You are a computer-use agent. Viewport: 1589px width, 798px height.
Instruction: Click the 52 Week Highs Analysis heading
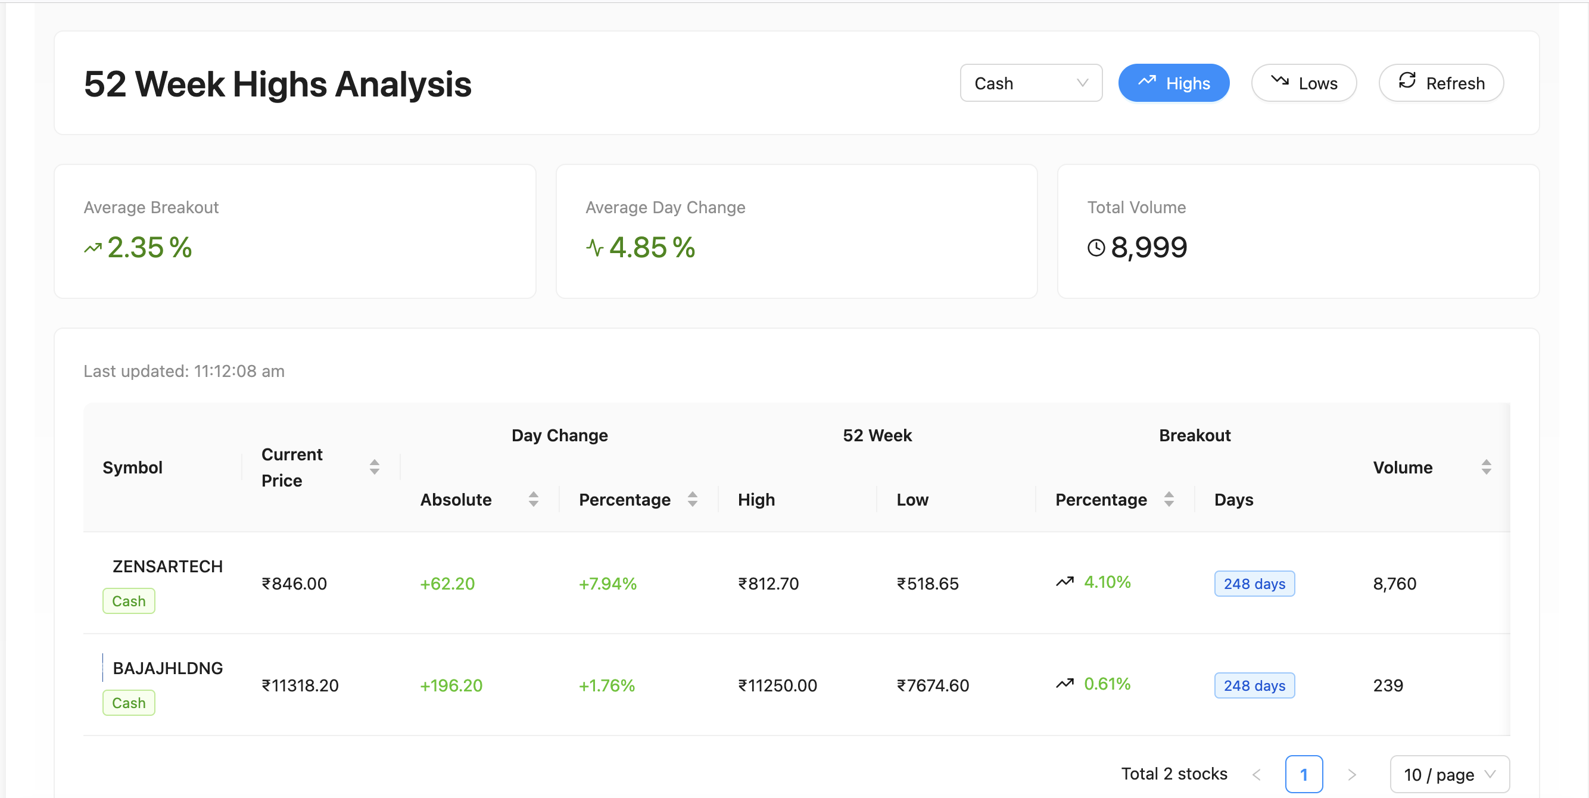click(x=278, y=84)
